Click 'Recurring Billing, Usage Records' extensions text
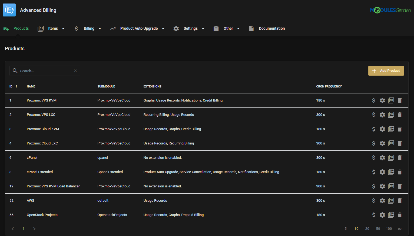Viewport: 414px width, 236px height. pos(169,115)
